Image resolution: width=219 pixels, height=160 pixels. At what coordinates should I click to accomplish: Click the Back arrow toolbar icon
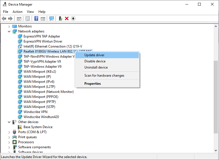tap(4, 18)
